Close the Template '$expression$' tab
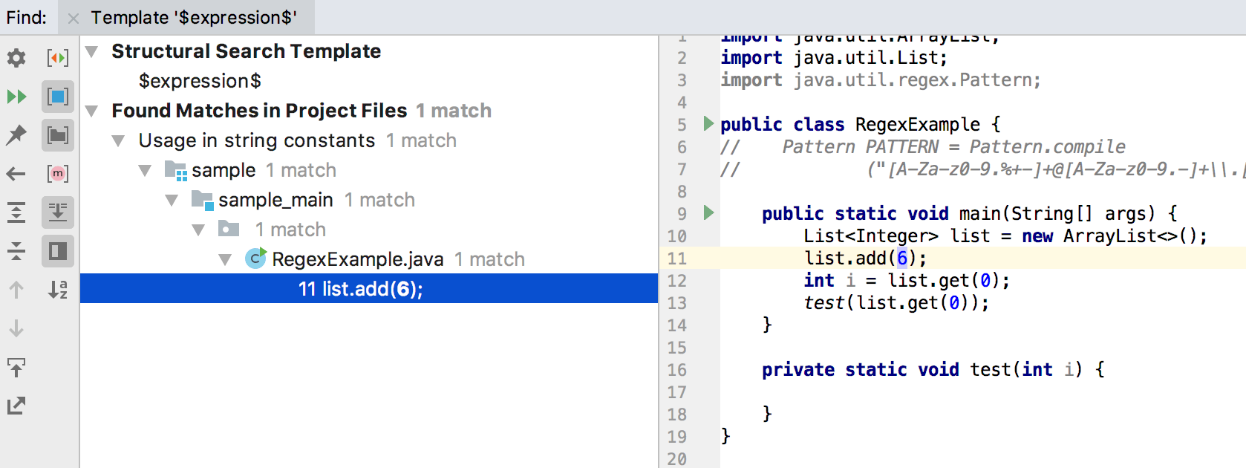 pyautogui.click(x=74, y=18)
